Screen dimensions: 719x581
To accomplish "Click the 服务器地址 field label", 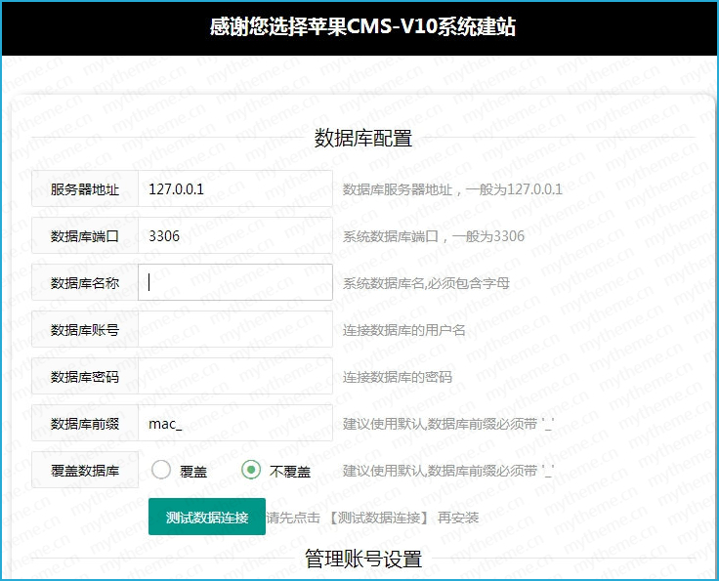I will click(85, 188).
